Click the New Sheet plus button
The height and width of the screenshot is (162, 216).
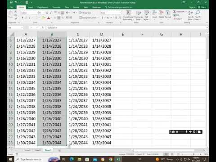(60, 150)
